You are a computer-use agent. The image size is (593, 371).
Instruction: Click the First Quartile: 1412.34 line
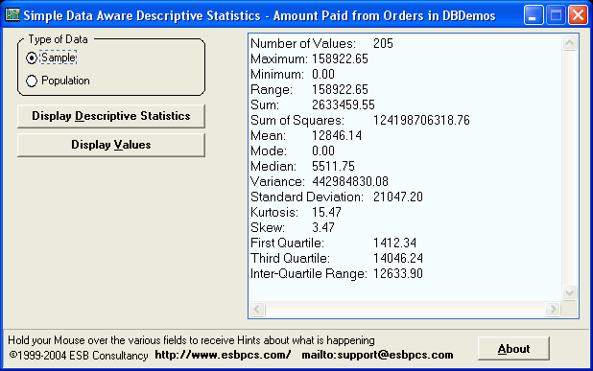[x=334, y=243]
